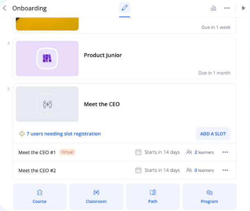The width and height of the screenshot is (250, 211).
Task: Click the back arrow beside Onboarding
Action: [5, 8]
